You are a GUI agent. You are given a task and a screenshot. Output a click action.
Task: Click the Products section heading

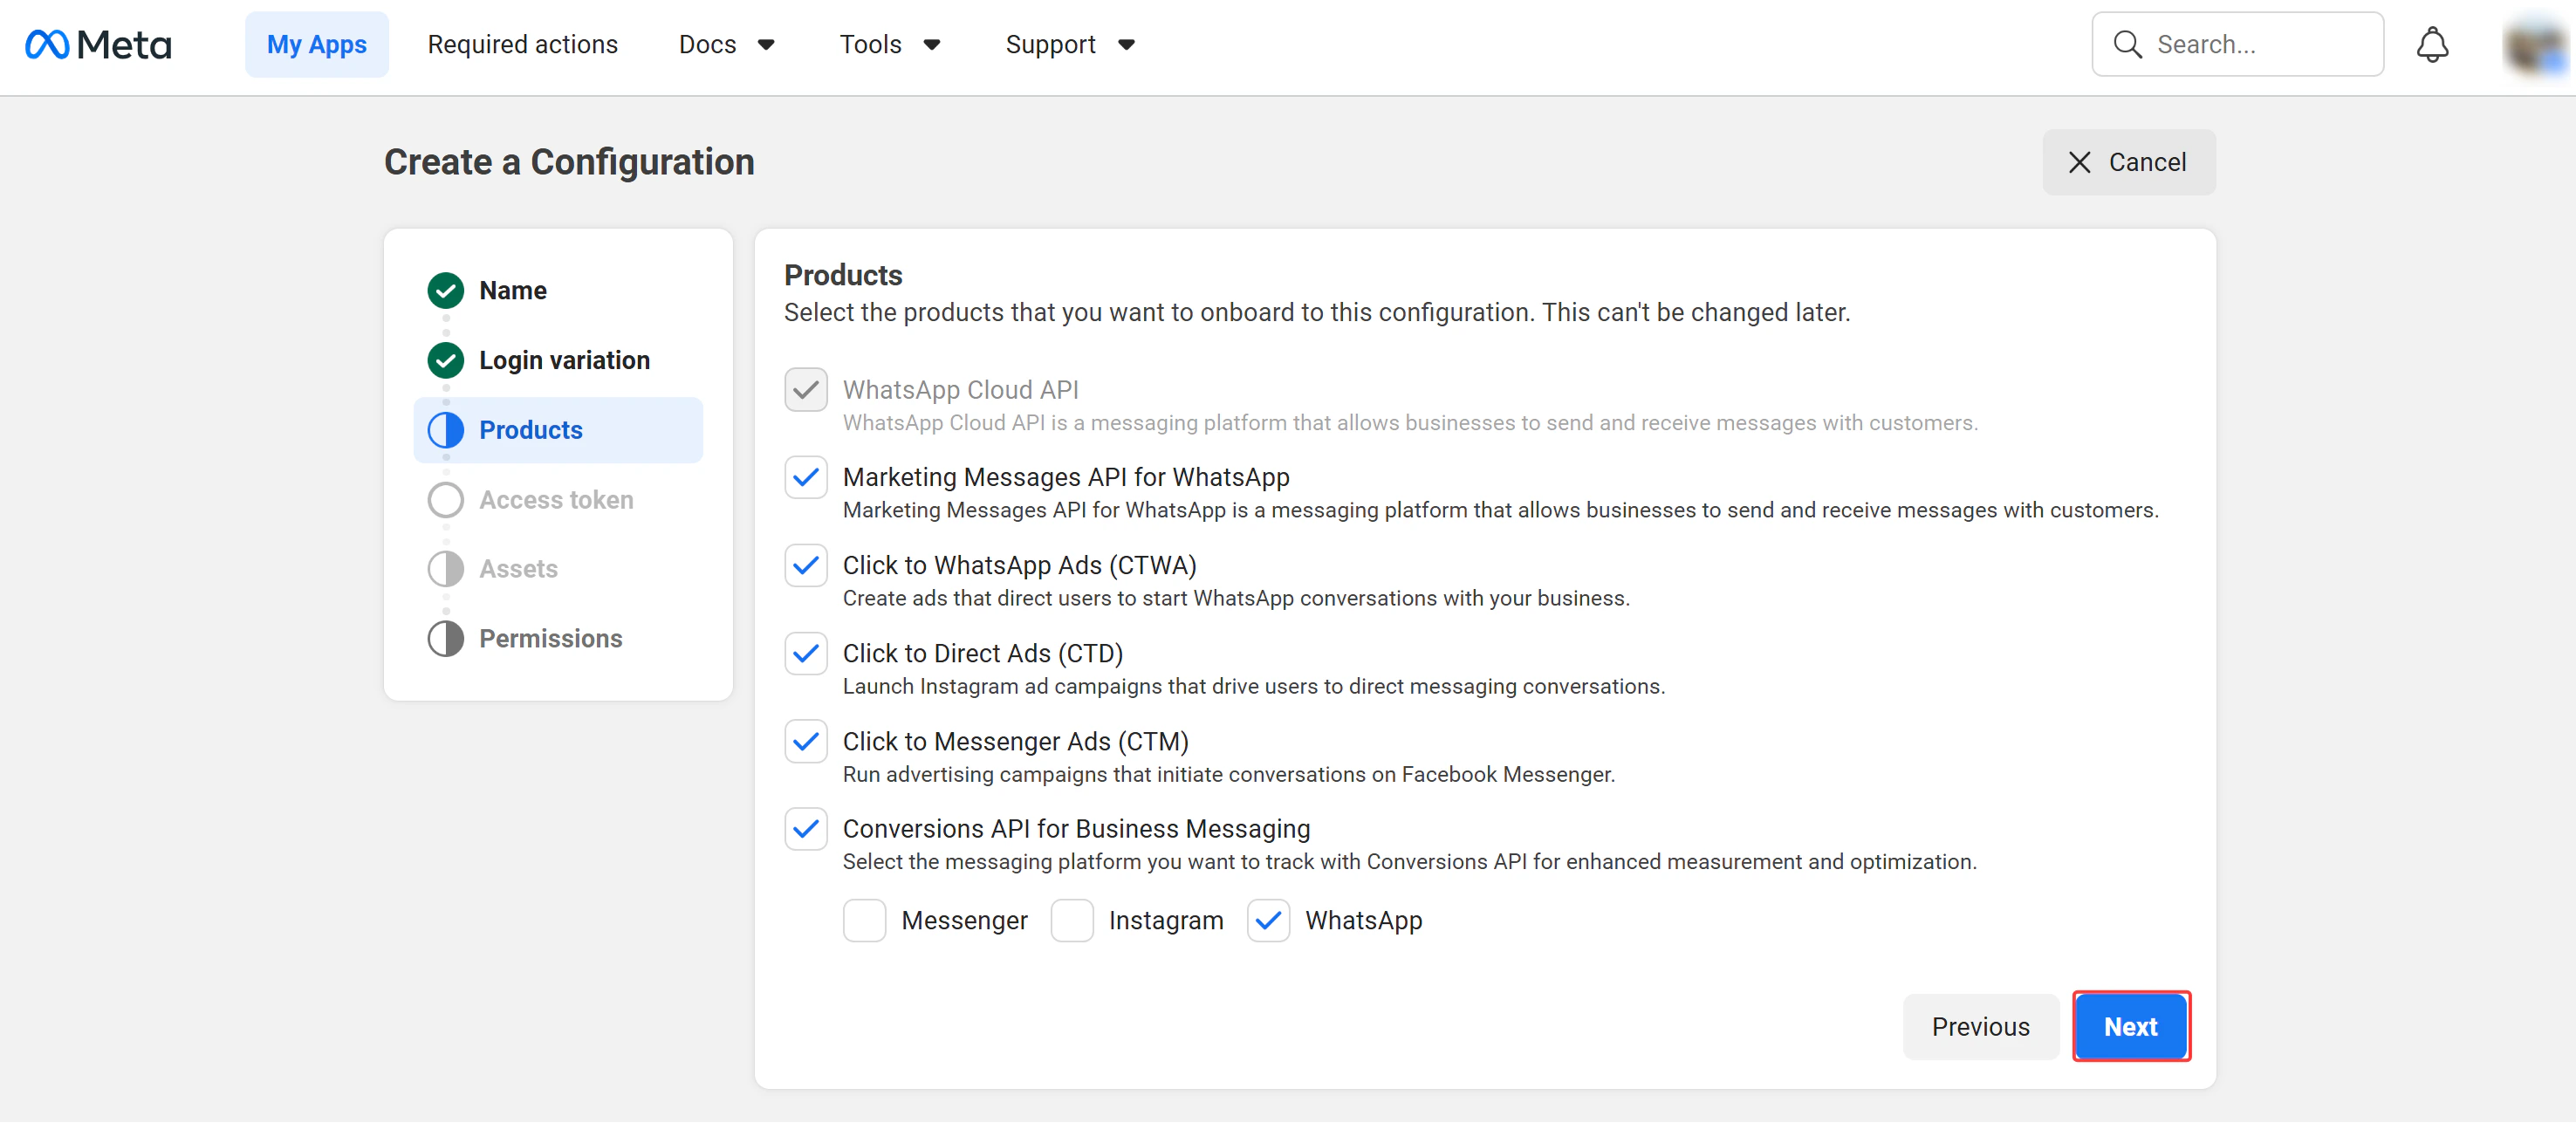(x=843, y=275)
